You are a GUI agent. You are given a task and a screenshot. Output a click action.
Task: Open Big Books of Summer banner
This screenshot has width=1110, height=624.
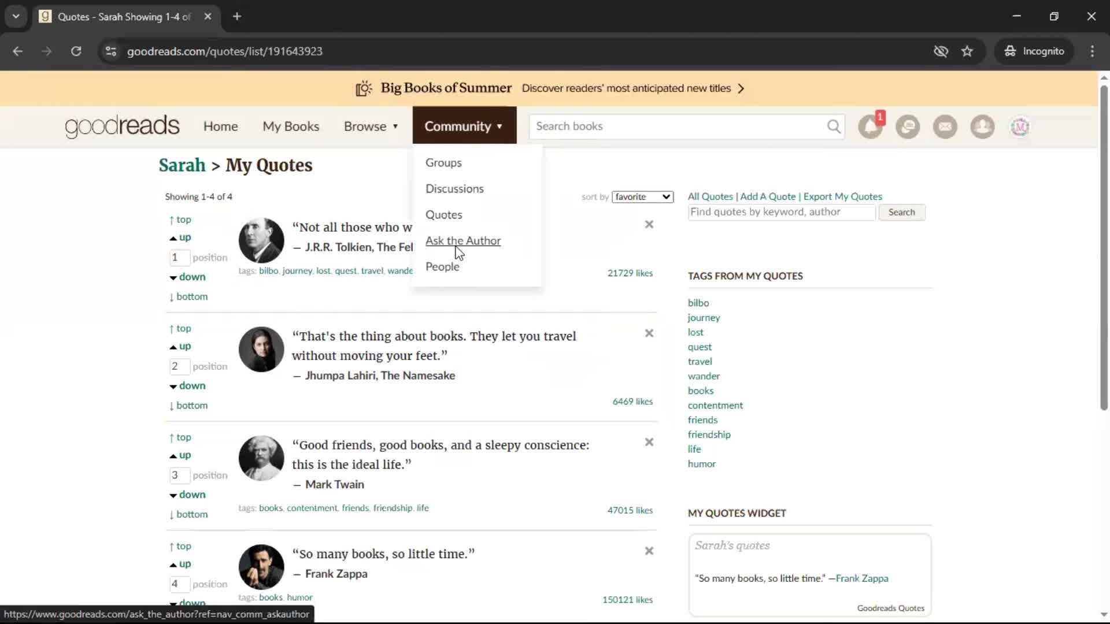click(549, 88)
